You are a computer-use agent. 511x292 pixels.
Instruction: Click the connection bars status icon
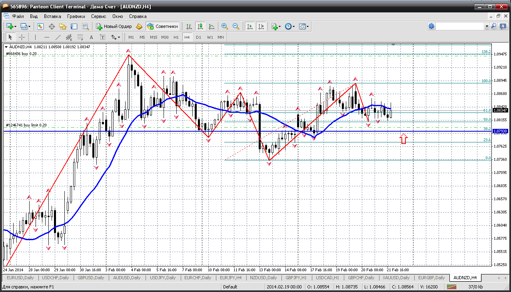pos(452,287)
